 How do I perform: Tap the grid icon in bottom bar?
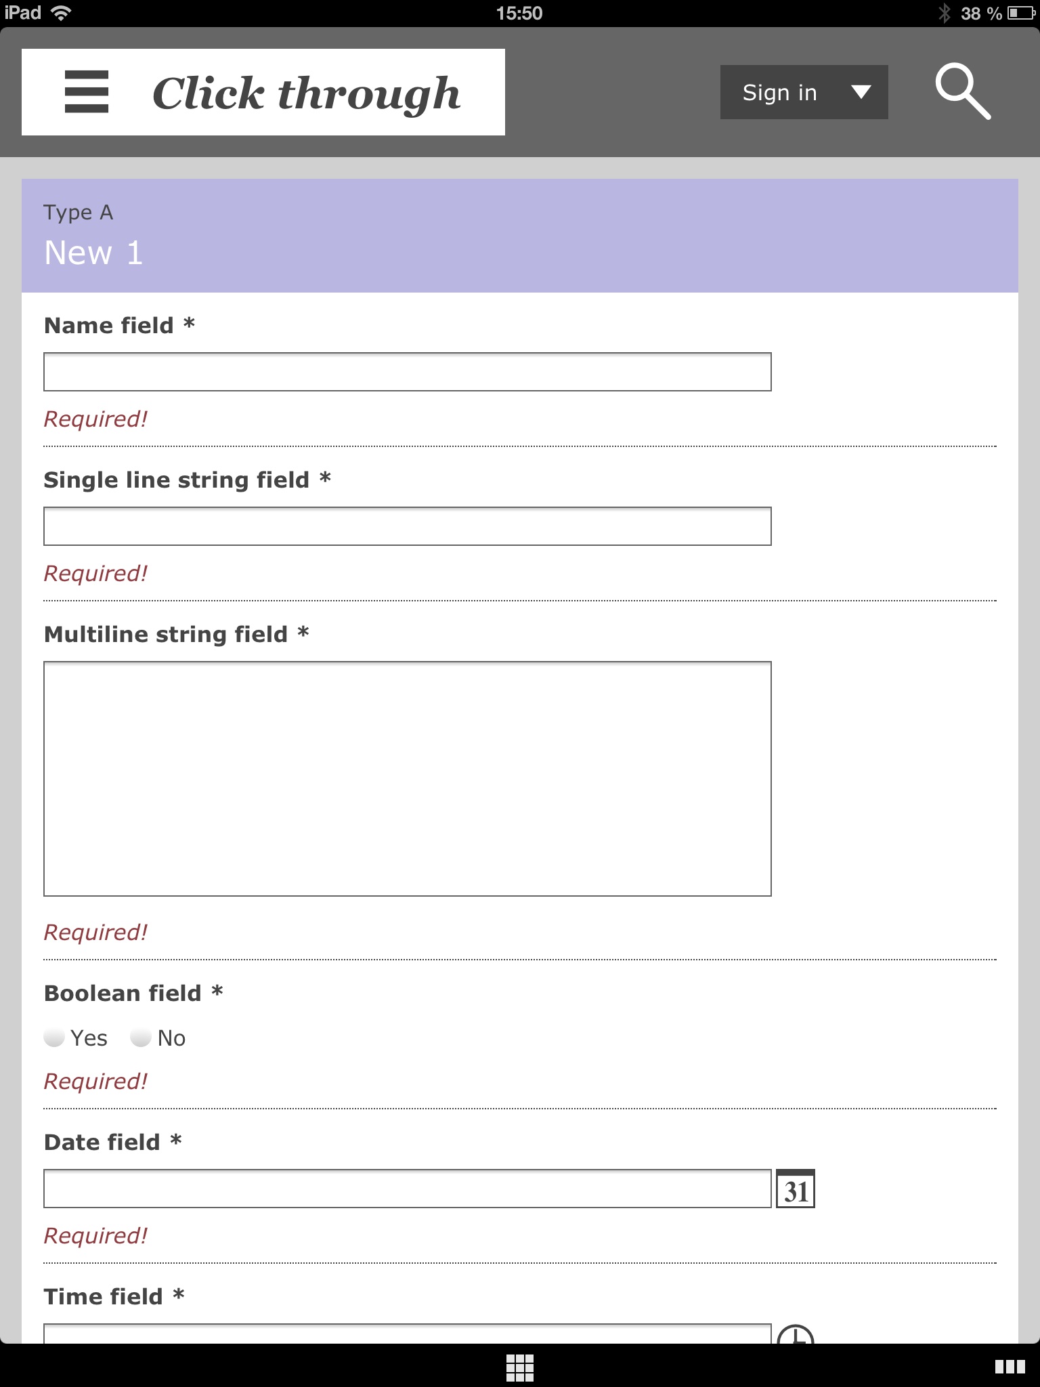click(520, 1367)
